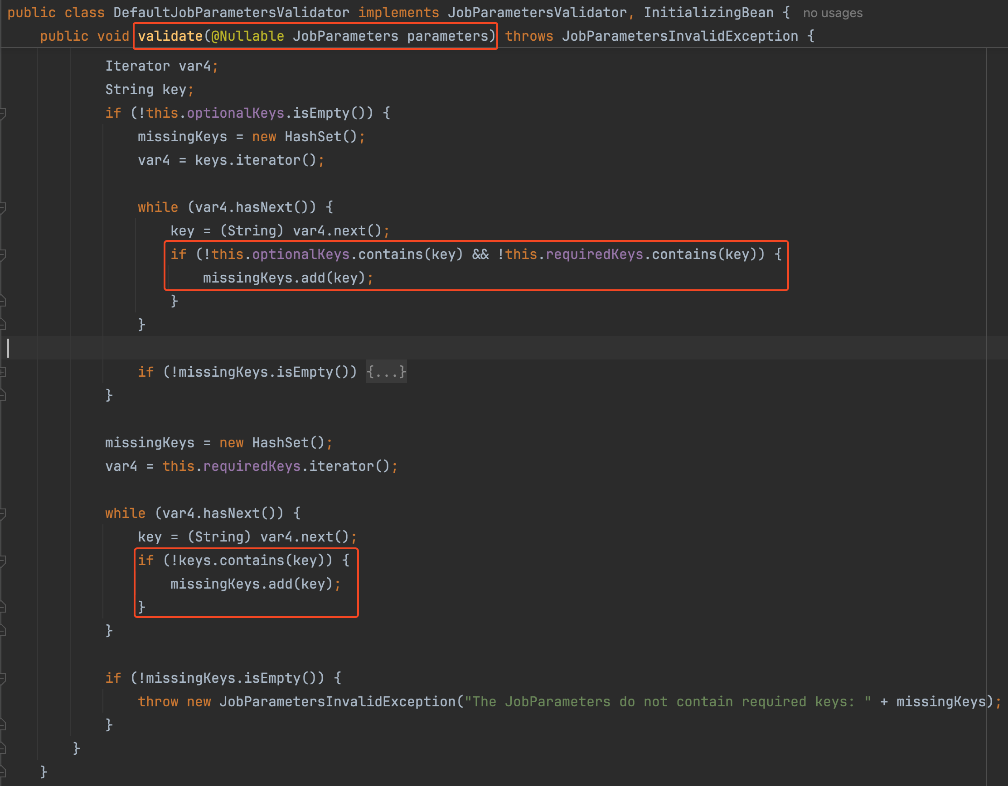This screenshot has width=1008, height=786.
Task: Collapse the optionalKeys.isEmpty if block fold marker
Action: (x=3, y=113)
